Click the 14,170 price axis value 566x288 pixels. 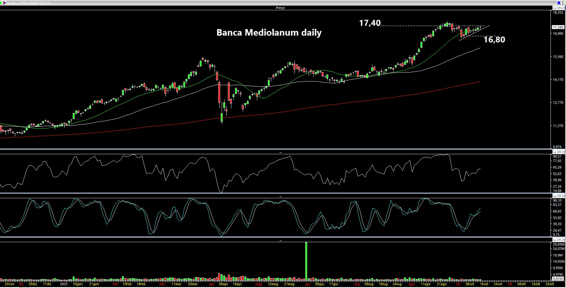pyautogui.click(x=558, y=80)
